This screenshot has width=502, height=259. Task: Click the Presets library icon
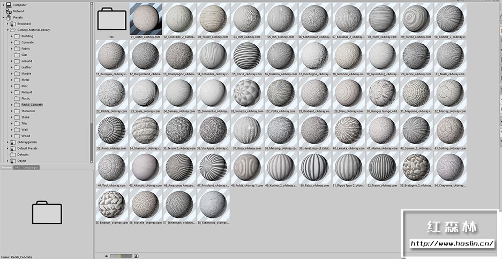[9, 17]
